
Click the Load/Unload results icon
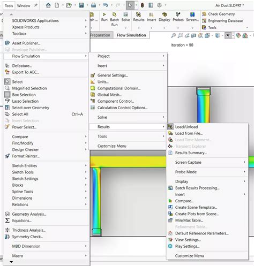coord(170,127)
